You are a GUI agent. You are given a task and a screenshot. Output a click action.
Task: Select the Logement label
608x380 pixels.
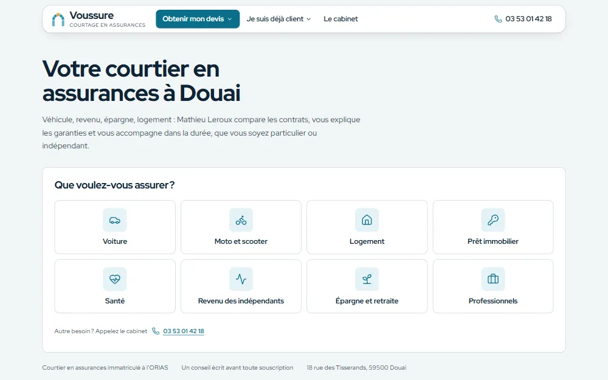pos(367,241)
